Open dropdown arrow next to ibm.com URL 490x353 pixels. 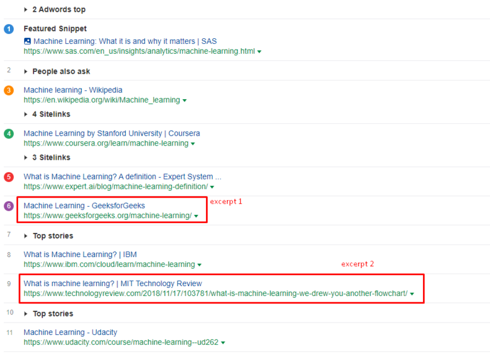pos(199,265)
